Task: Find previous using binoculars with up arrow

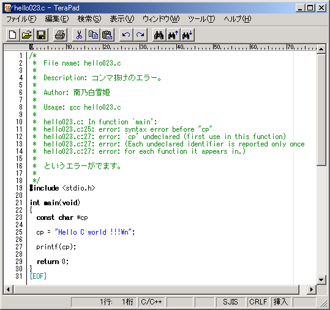Action: (173, 35)
